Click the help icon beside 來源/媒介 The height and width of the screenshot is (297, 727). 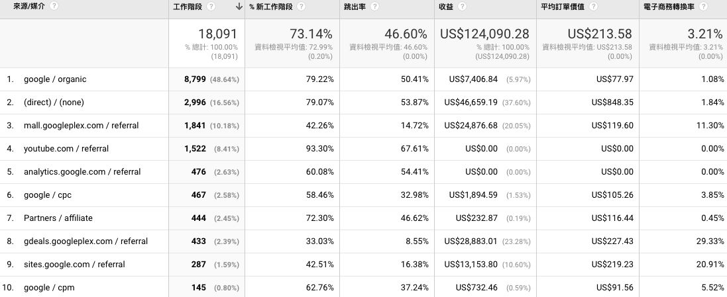coord(54,6)
